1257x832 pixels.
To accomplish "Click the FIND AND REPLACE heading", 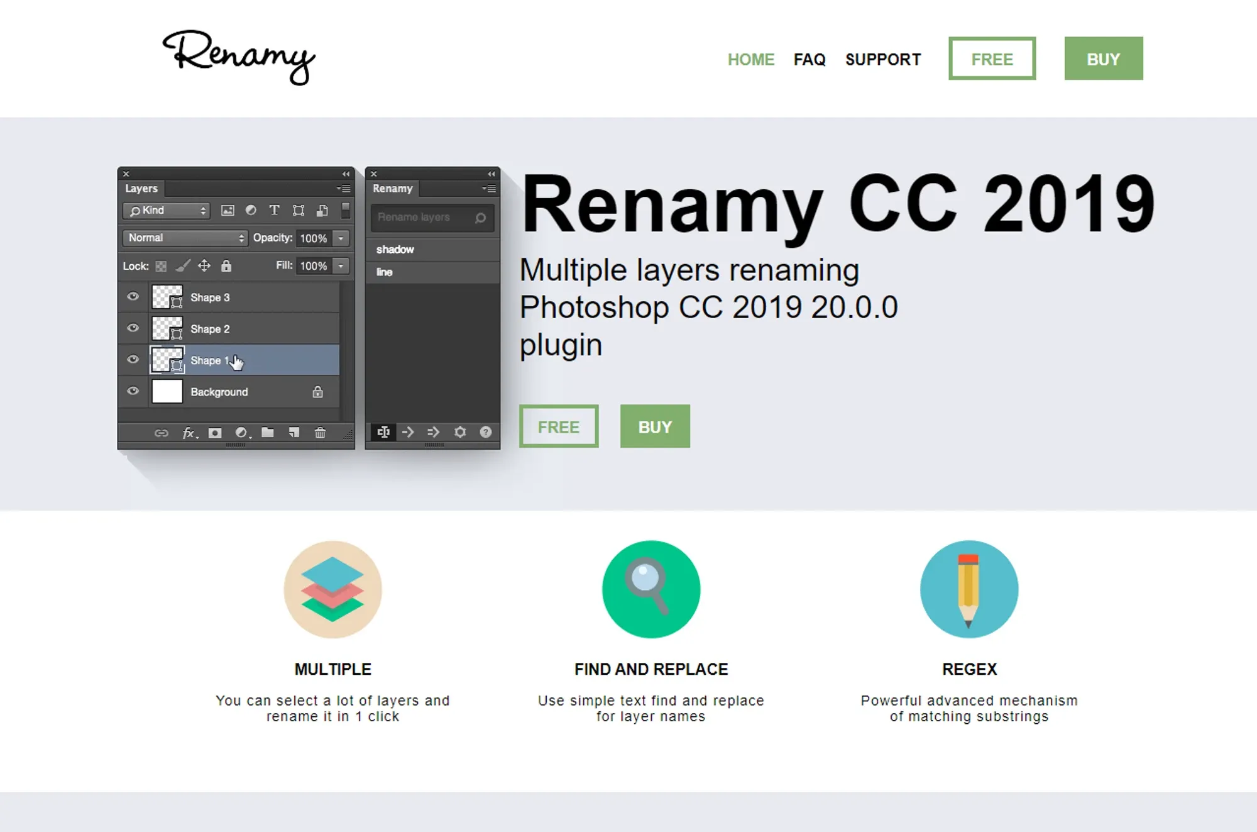I will (651, 669).
